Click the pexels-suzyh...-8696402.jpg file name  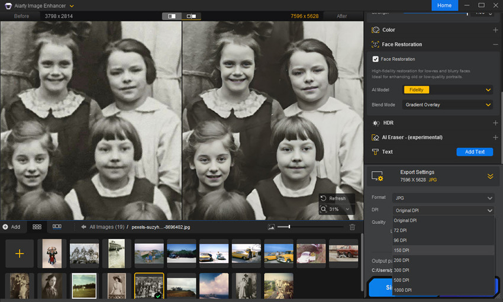click(161, 227)
